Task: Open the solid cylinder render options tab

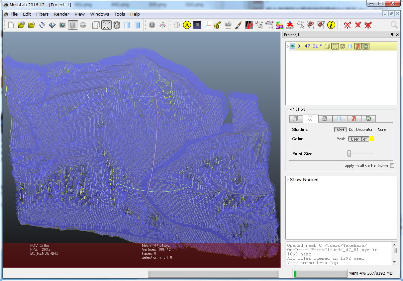Action: [340, 119]
